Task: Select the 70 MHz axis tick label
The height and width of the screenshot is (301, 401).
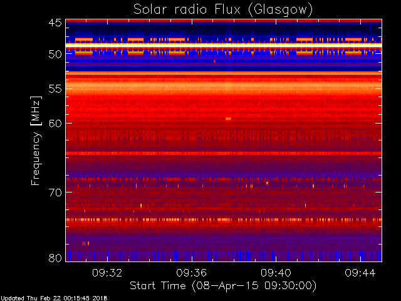Action: coord(55,193)
